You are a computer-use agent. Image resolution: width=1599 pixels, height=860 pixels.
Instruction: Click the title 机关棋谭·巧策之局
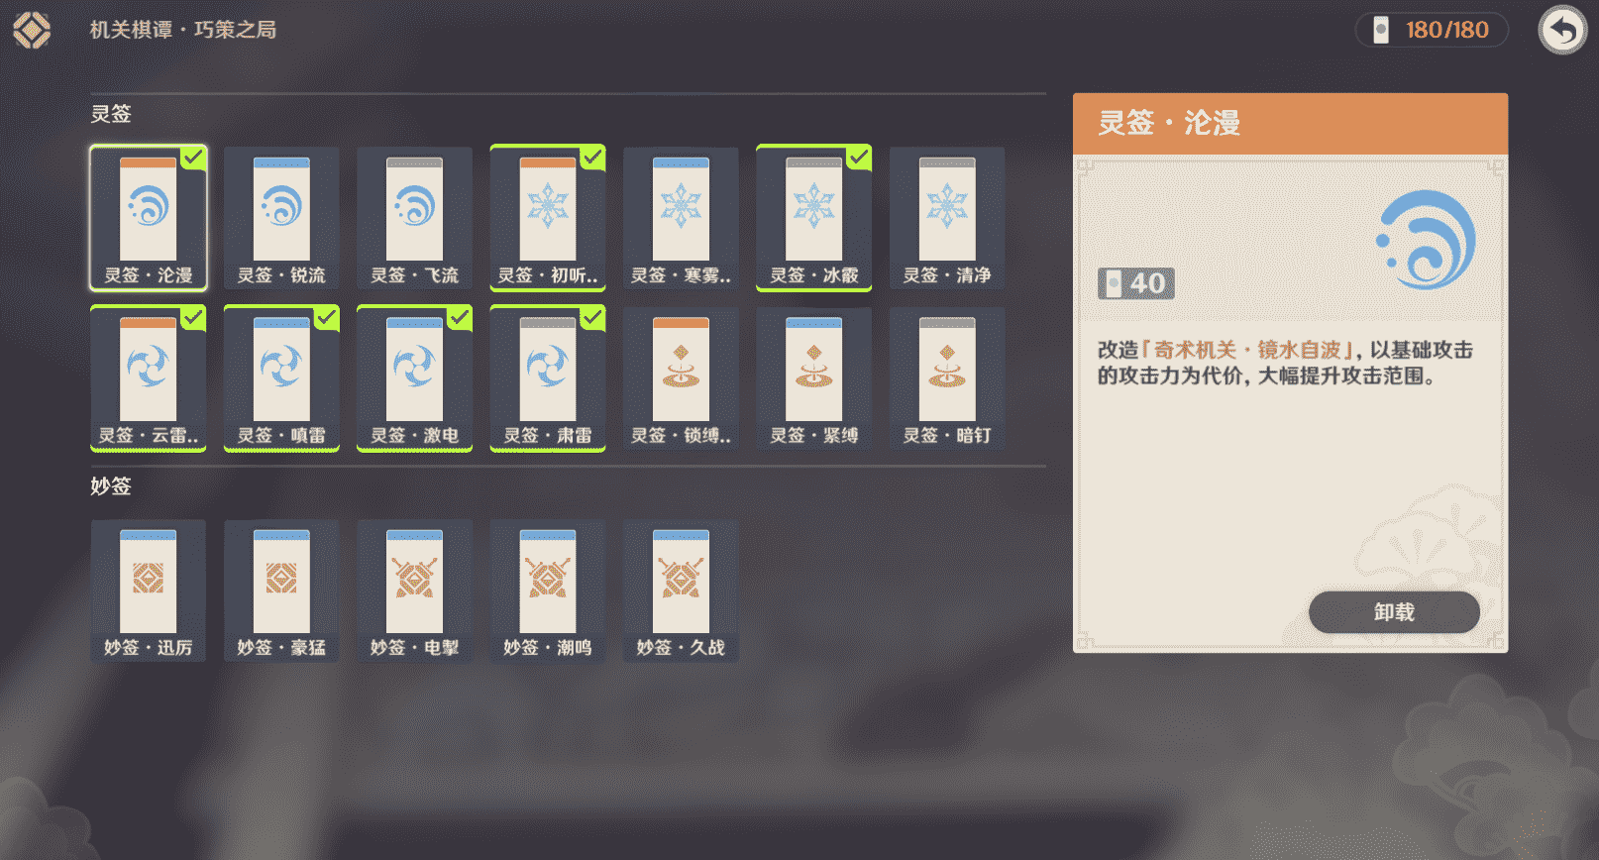point(183,30)
